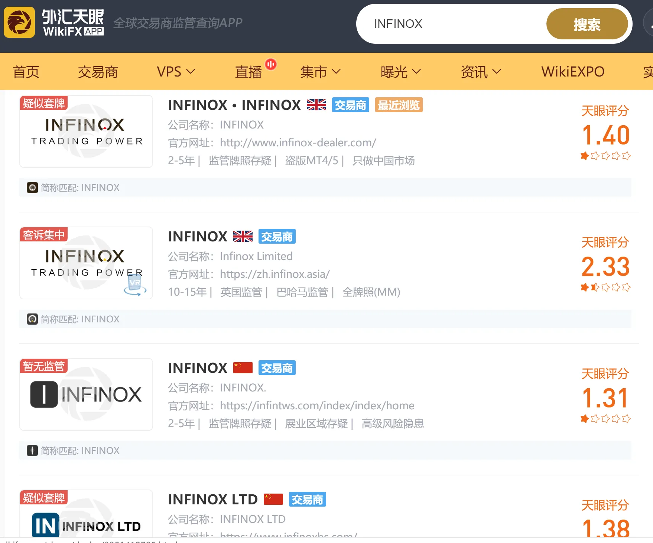This screenshot has height=543, width=653.
Task: Click first INFINOX Trading Power logo thumbnail
Action: pyautogui.click(x=86, y=131)
